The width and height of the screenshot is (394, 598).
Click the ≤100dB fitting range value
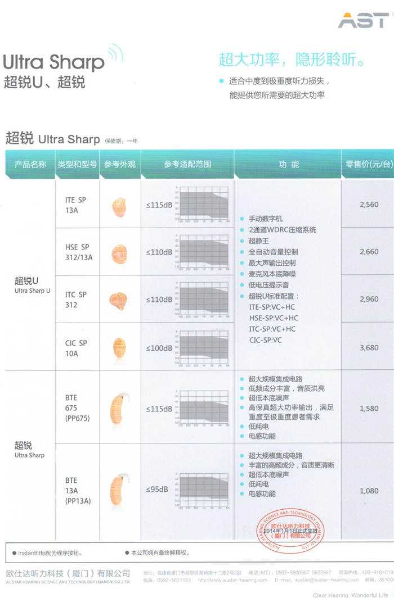coord(159,348)
